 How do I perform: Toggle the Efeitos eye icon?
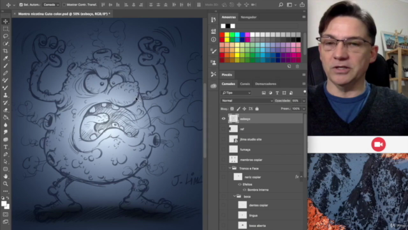pyautogui.click(x=240, y=185)
